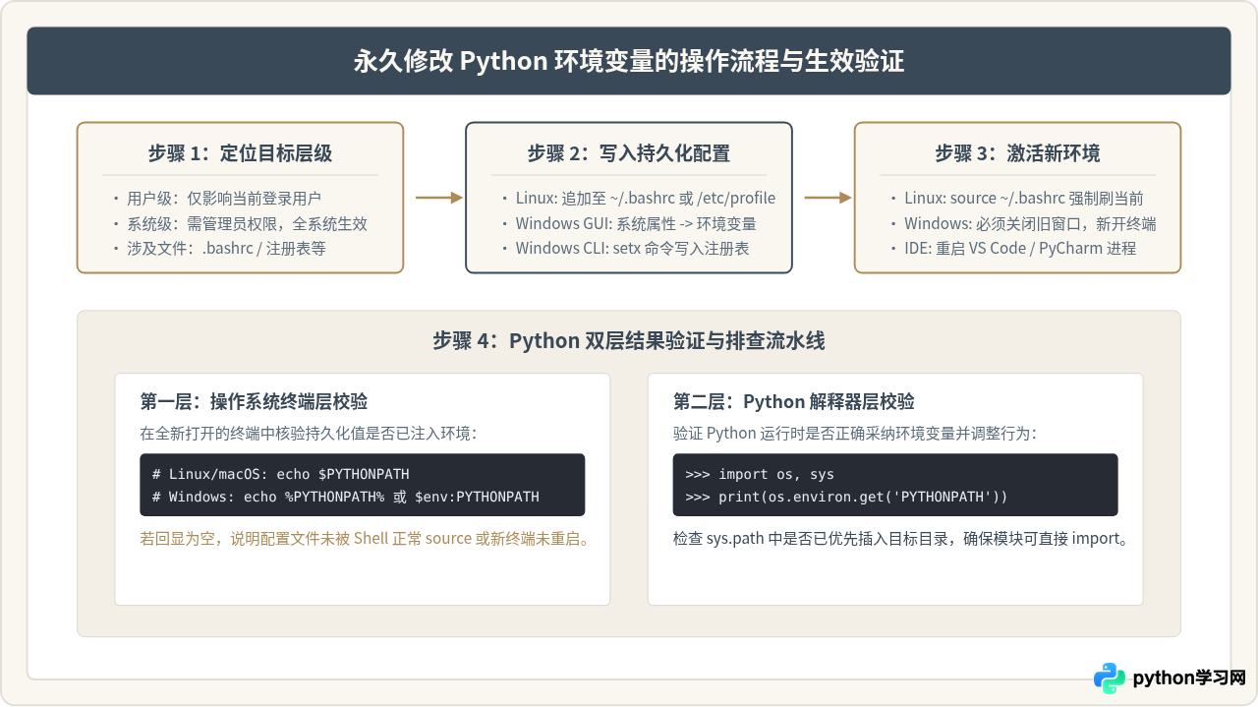Click heading 第一层：操作系统终端层校验
The image size is (1258, 707).
pyautogui.click(x=255, y=401)
